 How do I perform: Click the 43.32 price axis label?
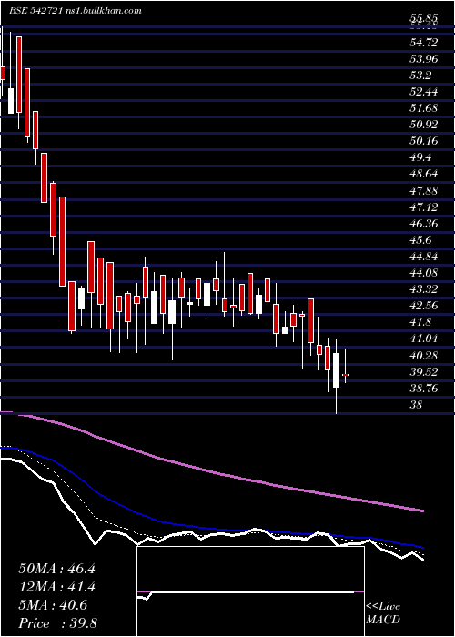click(x=424, y=289)
